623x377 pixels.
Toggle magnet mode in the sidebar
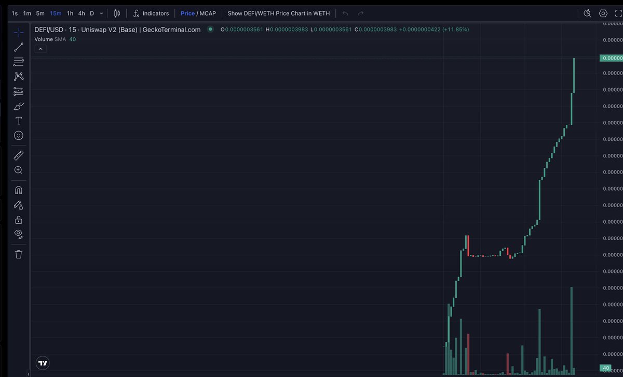pyautogui.click(x=19, y=190)
